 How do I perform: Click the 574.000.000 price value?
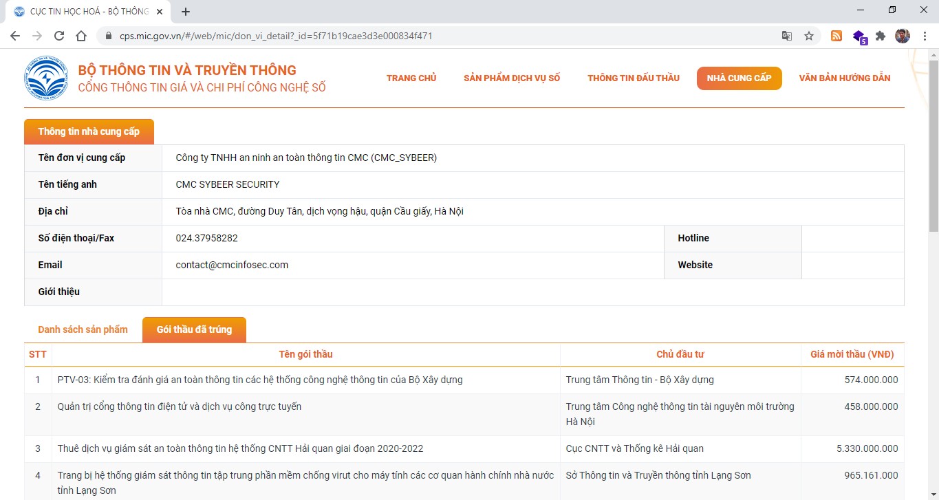pos(871,380)
